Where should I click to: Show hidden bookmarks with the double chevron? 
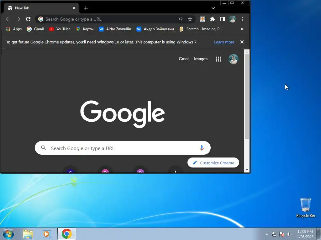click(x=242, y=29)
